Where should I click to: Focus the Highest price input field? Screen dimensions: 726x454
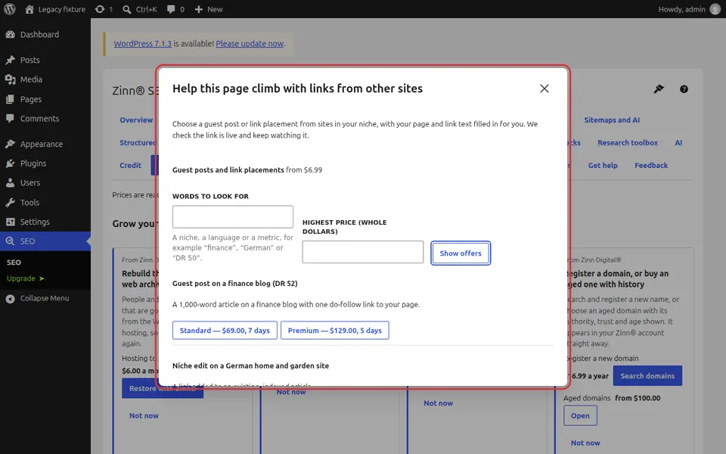point(362,252)
